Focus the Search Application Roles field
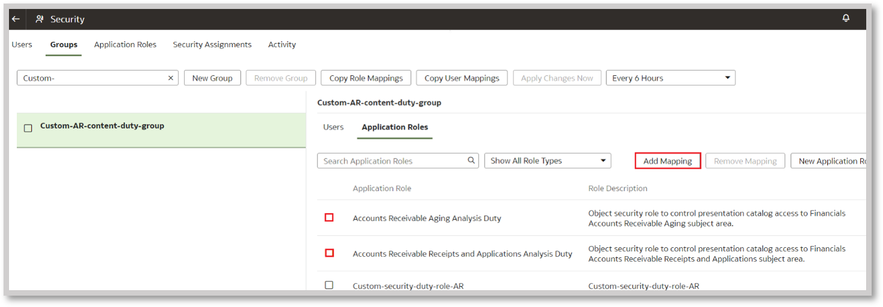The height and width of the screenshot is (307, 883). (x=393, y=161)
